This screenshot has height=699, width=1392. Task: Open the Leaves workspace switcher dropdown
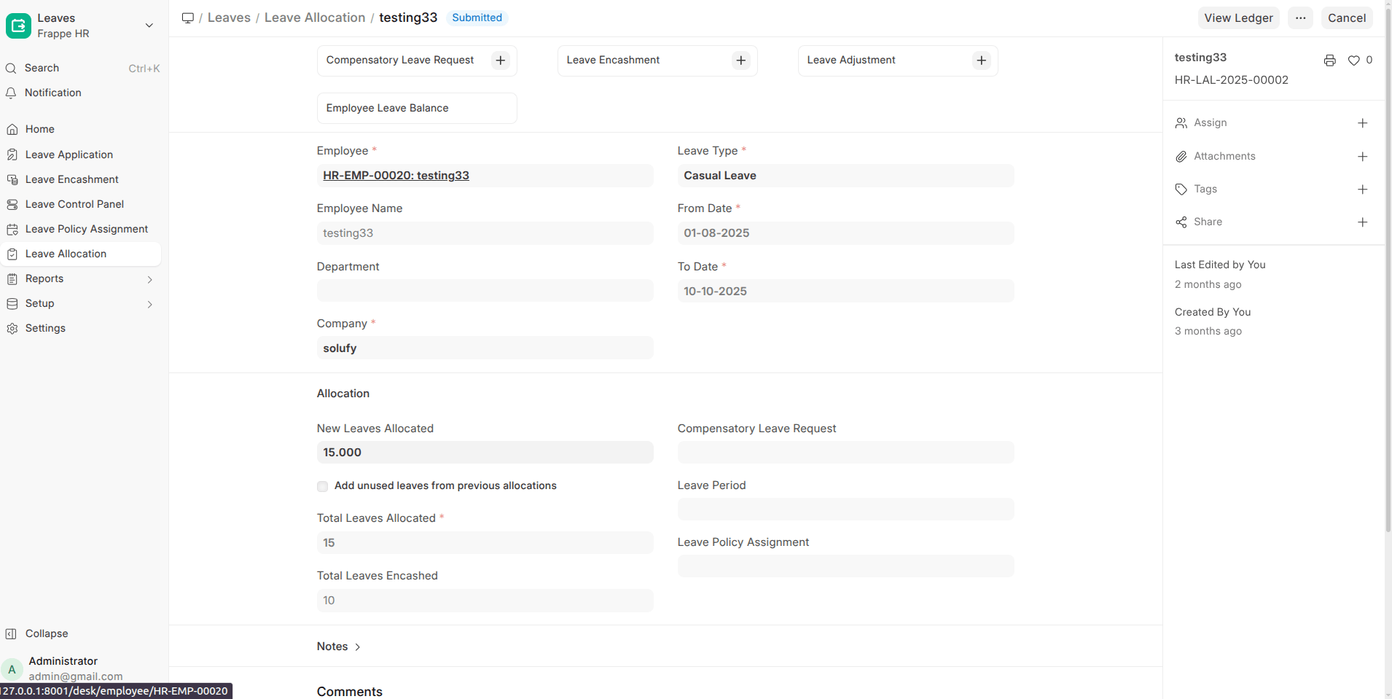point(149,26)
